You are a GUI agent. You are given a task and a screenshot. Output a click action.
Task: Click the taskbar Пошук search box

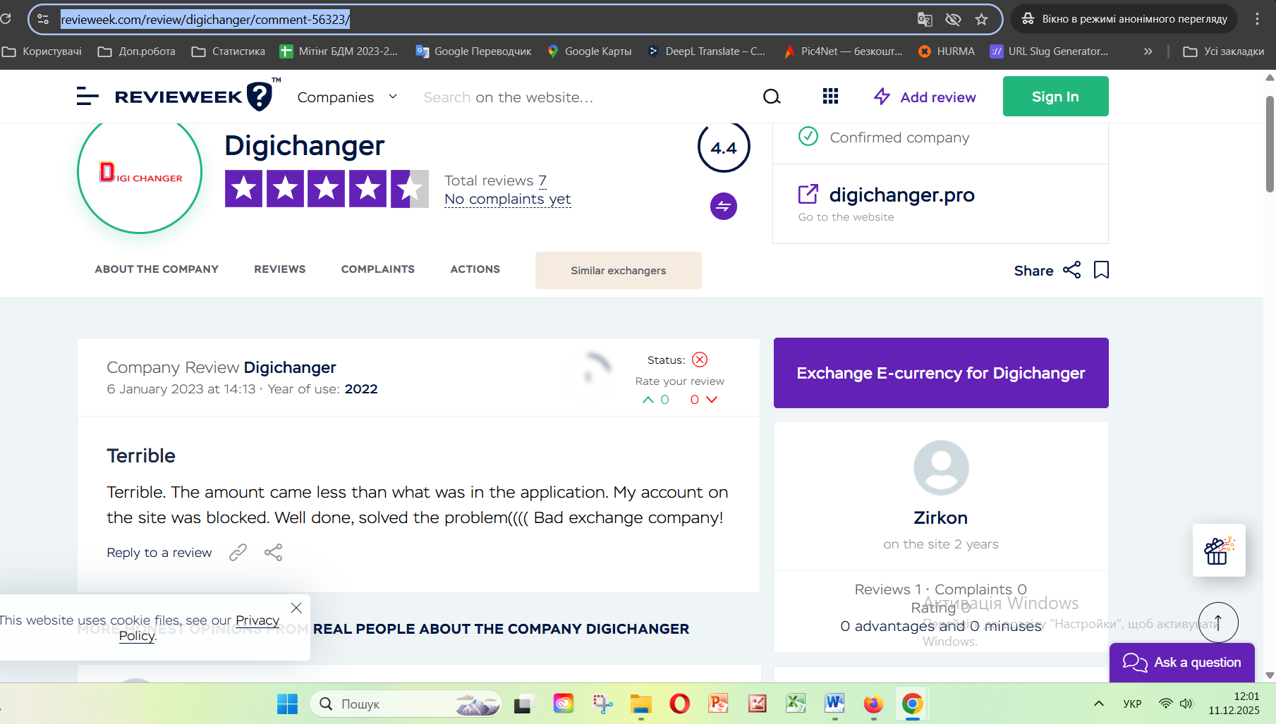406,704
